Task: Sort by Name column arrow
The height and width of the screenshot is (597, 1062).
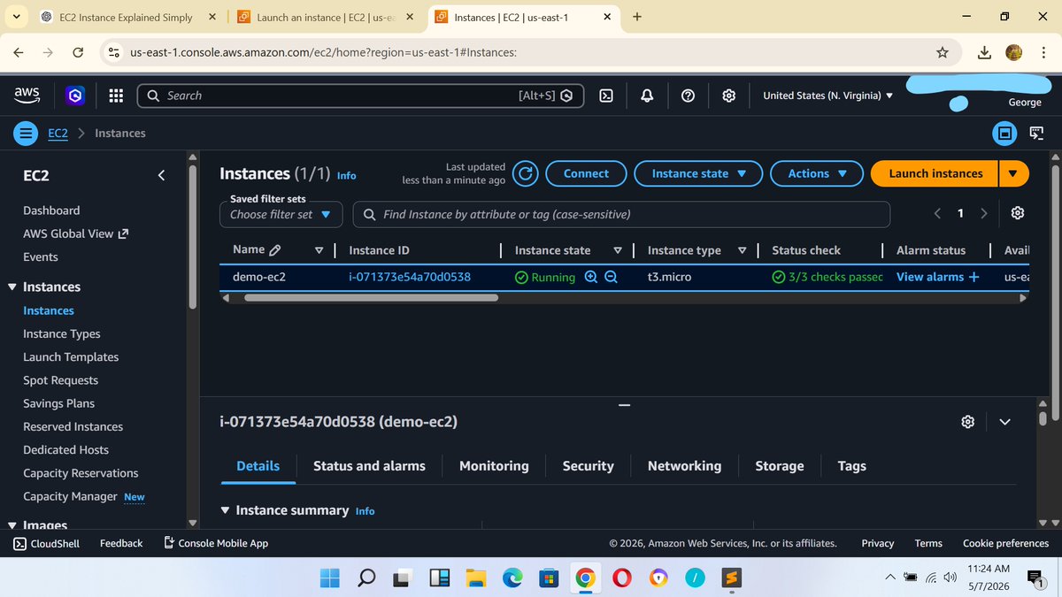Action: click(x=319, y=250)
